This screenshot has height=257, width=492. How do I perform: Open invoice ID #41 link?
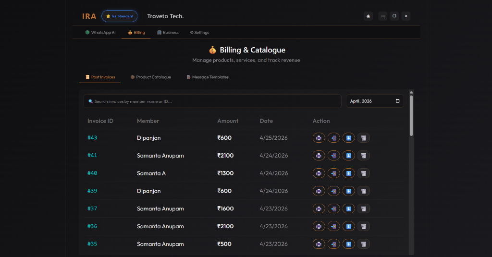pos(92,156)
